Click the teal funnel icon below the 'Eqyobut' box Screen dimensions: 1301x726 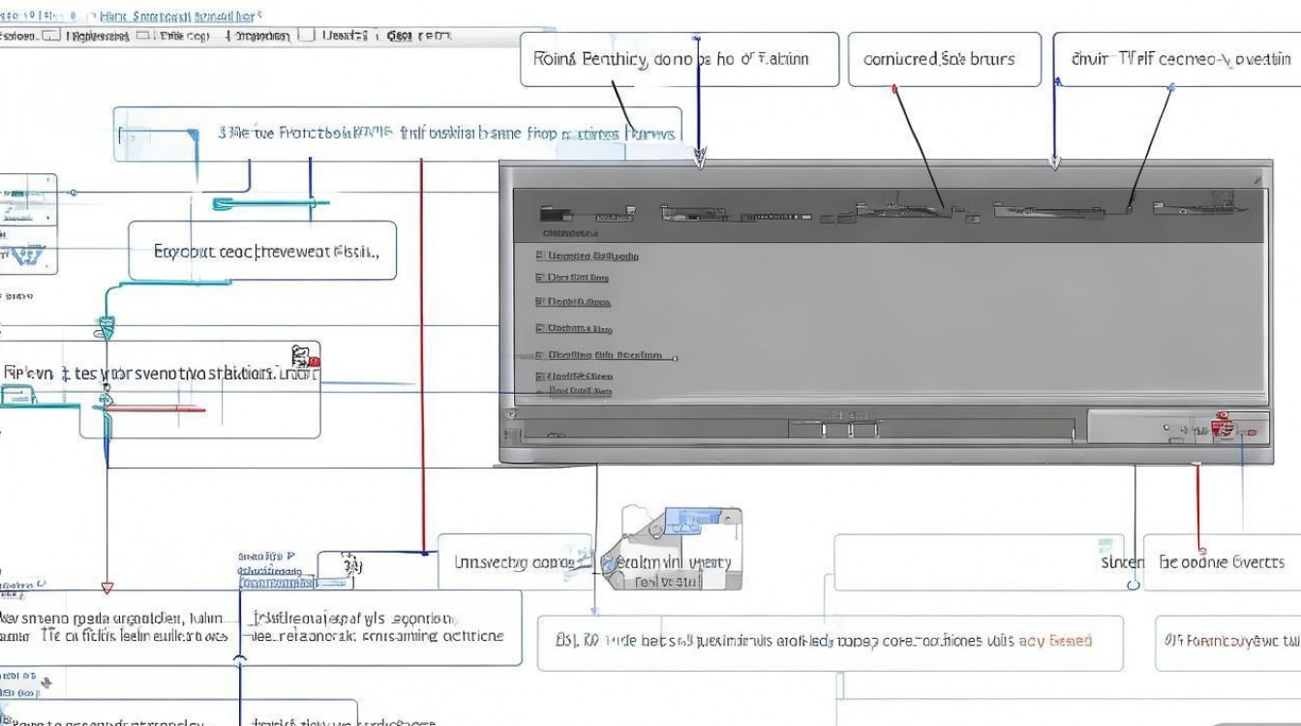click(x=108, y=325)
